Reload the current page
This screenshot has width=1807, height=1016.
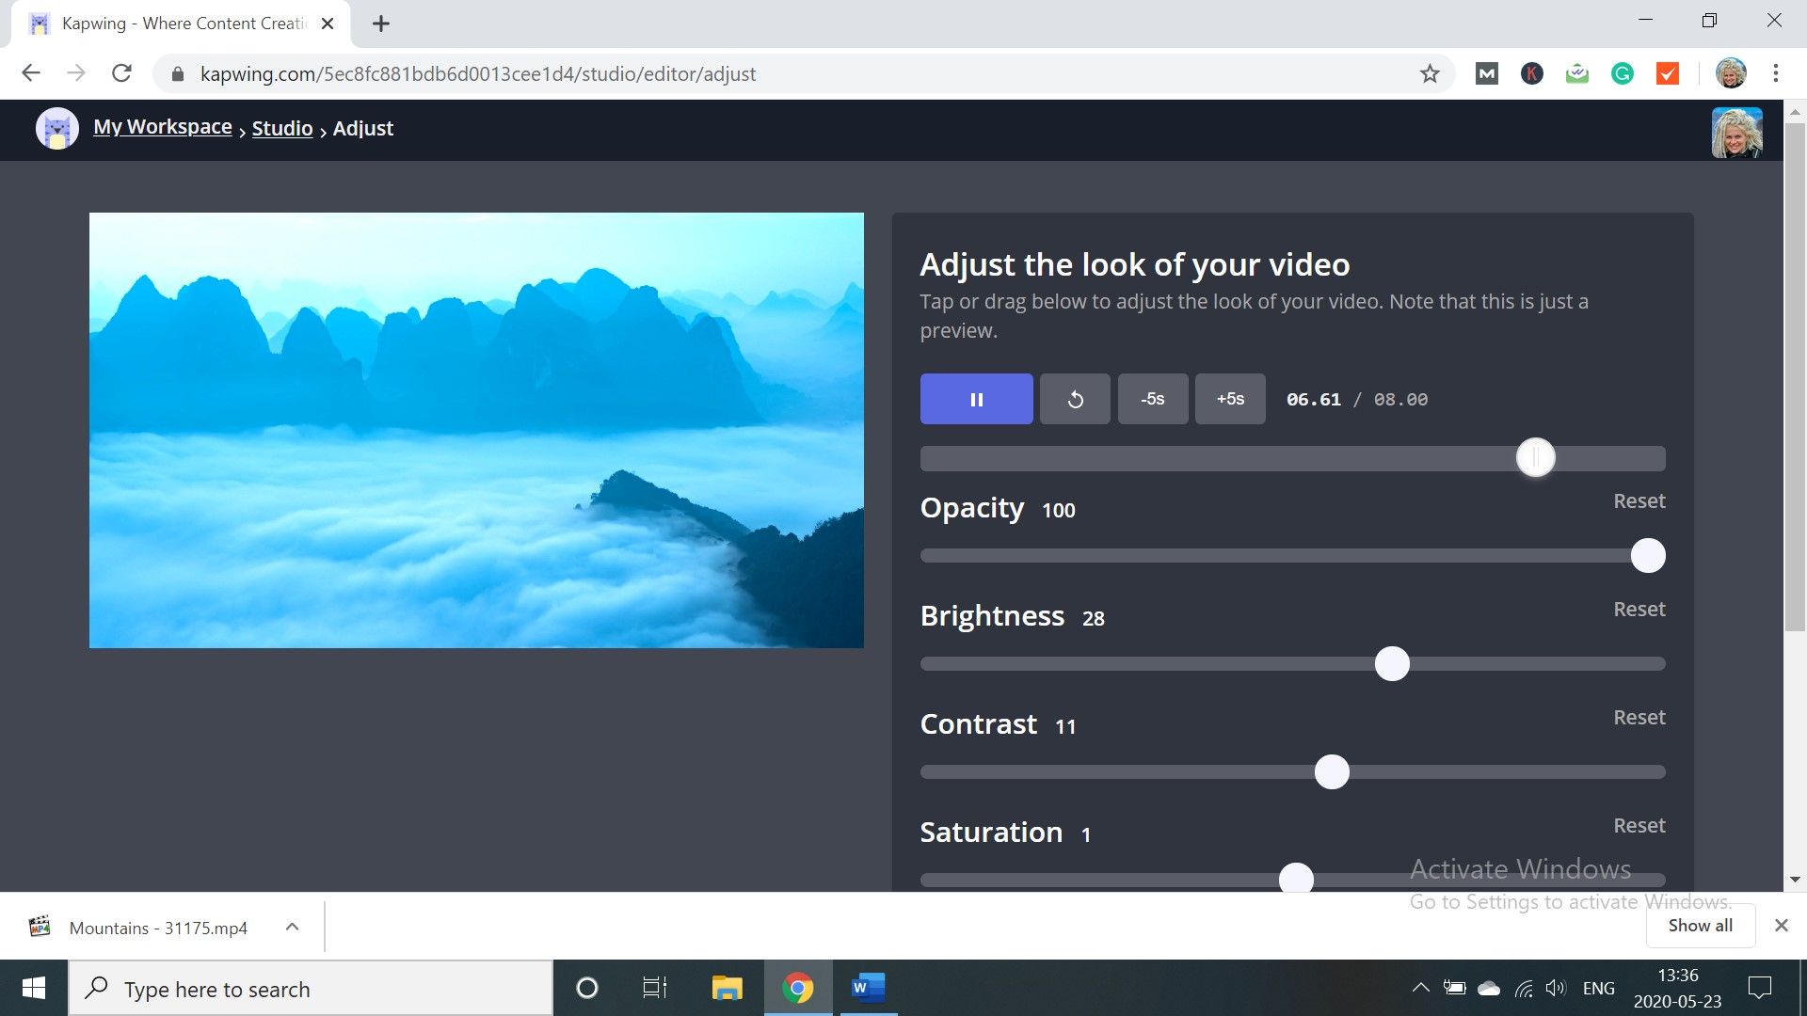(x=121, y=73)
